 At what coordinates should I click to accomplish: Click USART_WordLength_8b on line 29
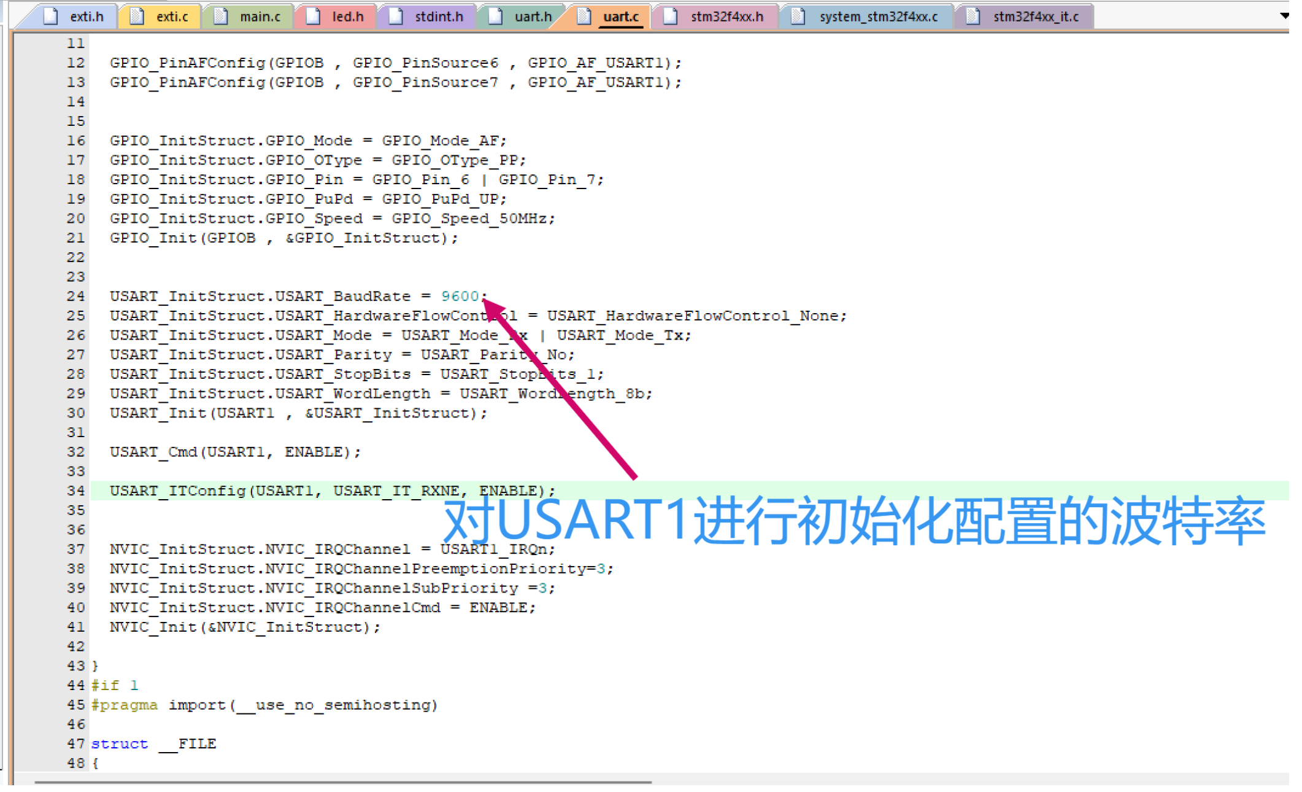(x=552, y=394)
